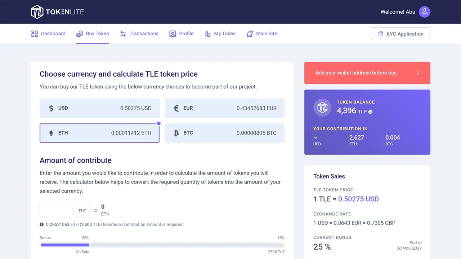This screenshot has width=461, height=259.
Task: Select EUR as payment currency
Action: [x=224, y=108]
